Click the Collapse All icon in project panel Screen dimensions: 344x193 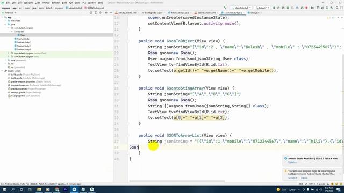click(101, 13)
